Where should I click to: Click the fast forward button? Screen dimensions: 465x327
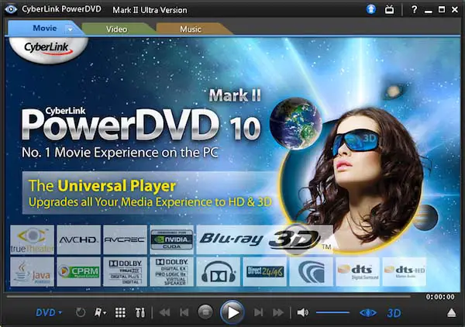278,312
